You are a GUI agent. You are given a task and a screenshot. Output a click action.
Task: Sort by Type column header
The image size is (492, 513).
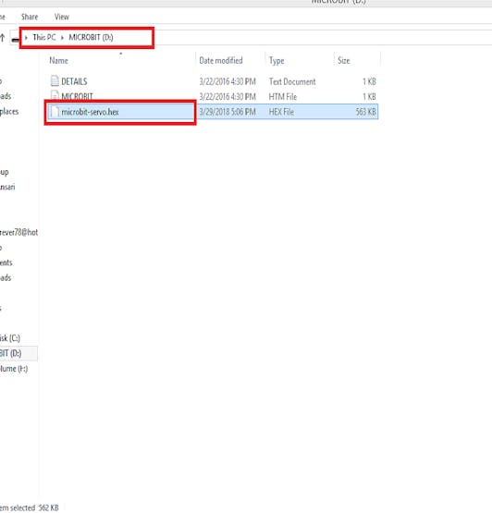[277, 60]
